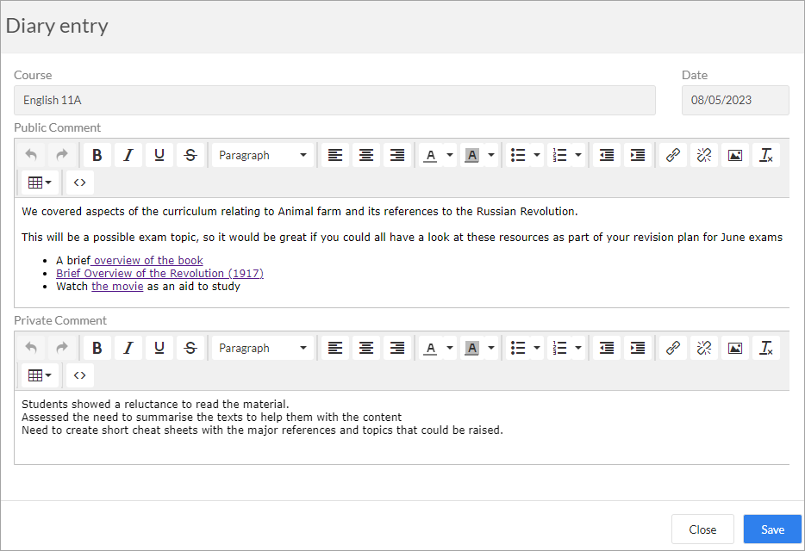Remove link in Private Comment editor

coord(704,348)
